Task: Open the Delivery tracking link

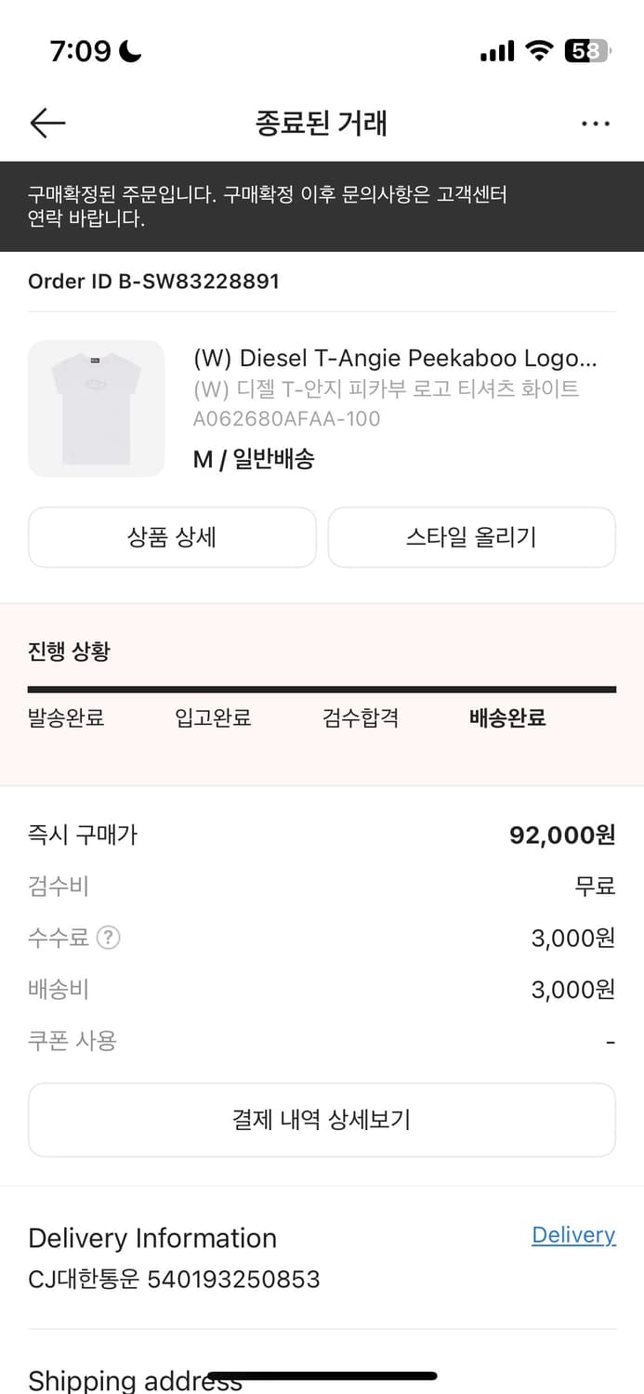Action: point(573,1234)
